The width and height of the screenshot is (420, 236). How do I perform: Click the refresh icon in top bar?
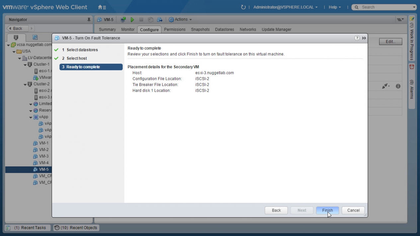(243, 7)
